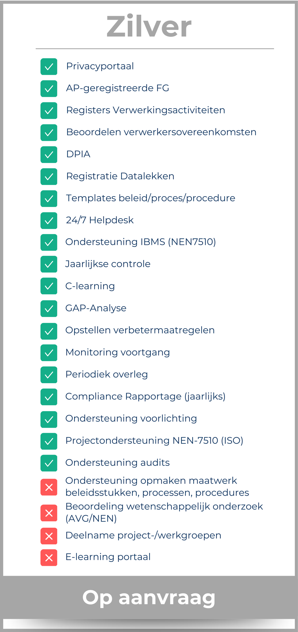Click the checkmark beside Ondersteuning audits
This screenshot has width=298, height=632.
click(x=49, y=463)
